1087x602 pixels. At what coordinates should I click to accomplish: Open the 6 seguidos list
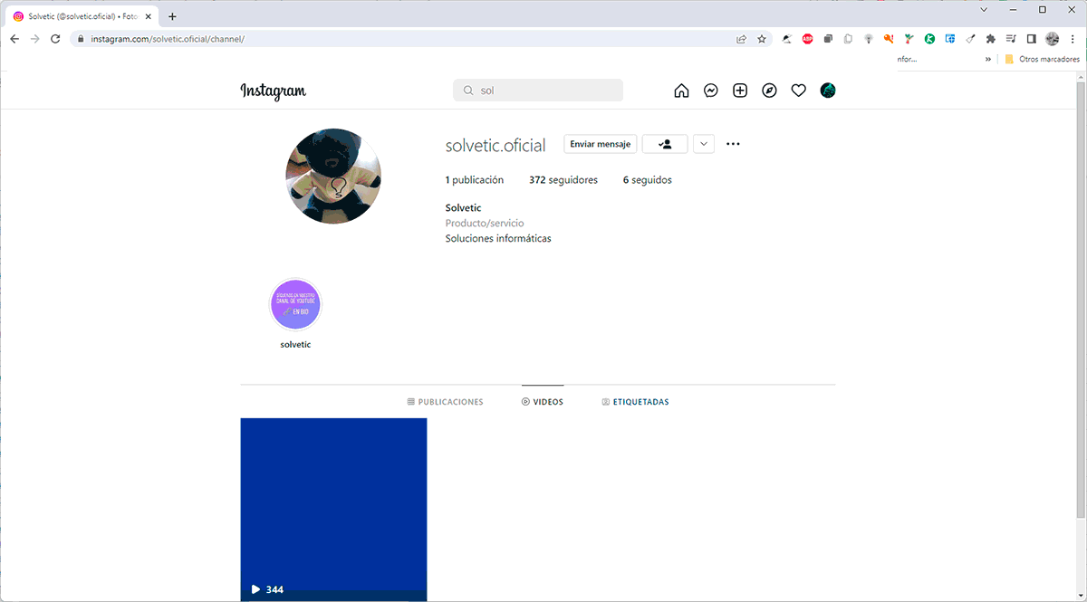[648, 180]
